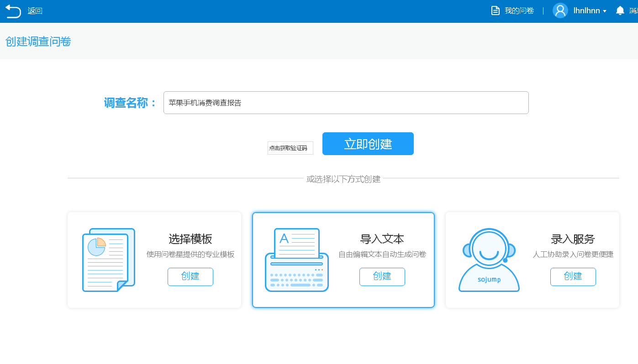Click 点击获取验证码 captcha box
The image size is (638, 364).
(x=290, y=148)
